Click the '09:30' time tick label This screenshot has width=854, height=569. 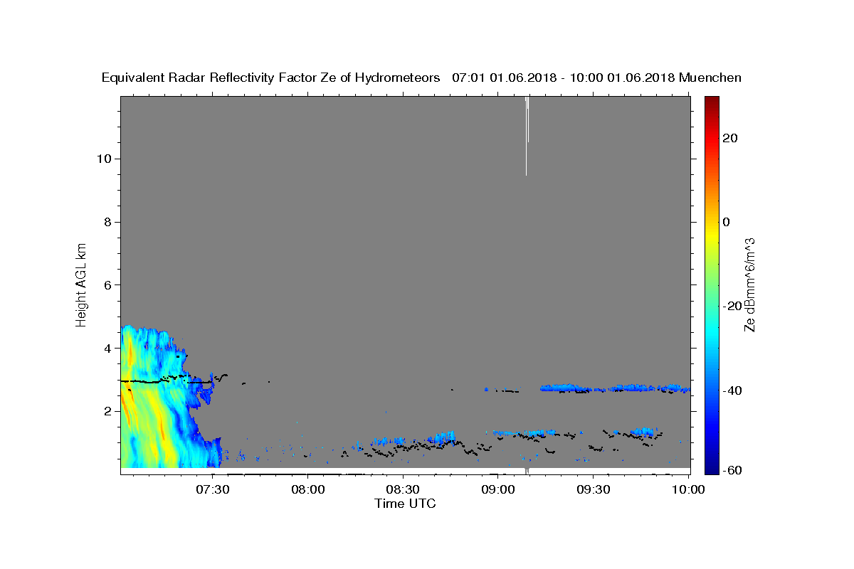point(594,489)
